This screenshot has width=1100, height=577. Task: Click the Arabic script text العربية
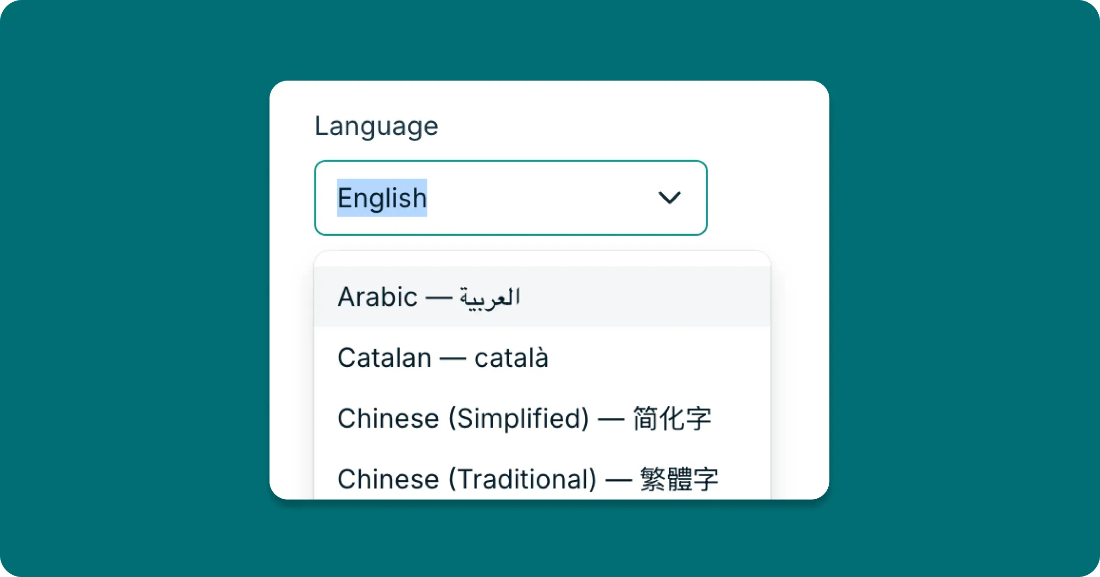(x=490, y=298)
